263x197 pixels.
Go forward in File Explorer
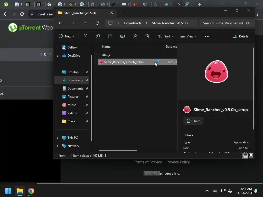coord(73,23)
